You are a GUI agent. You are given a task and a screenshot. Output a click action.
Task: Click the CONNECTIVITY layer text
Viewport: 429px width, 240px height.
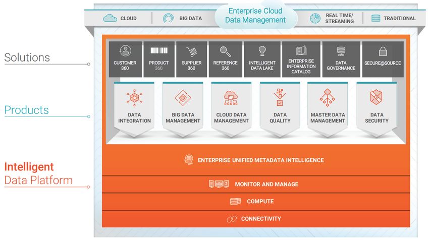(261, 219)
